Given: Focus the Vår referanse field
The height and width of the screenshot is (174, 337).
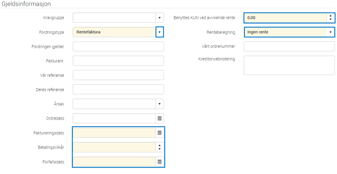Looking at the screenshot, I should [x=118, y=75].
